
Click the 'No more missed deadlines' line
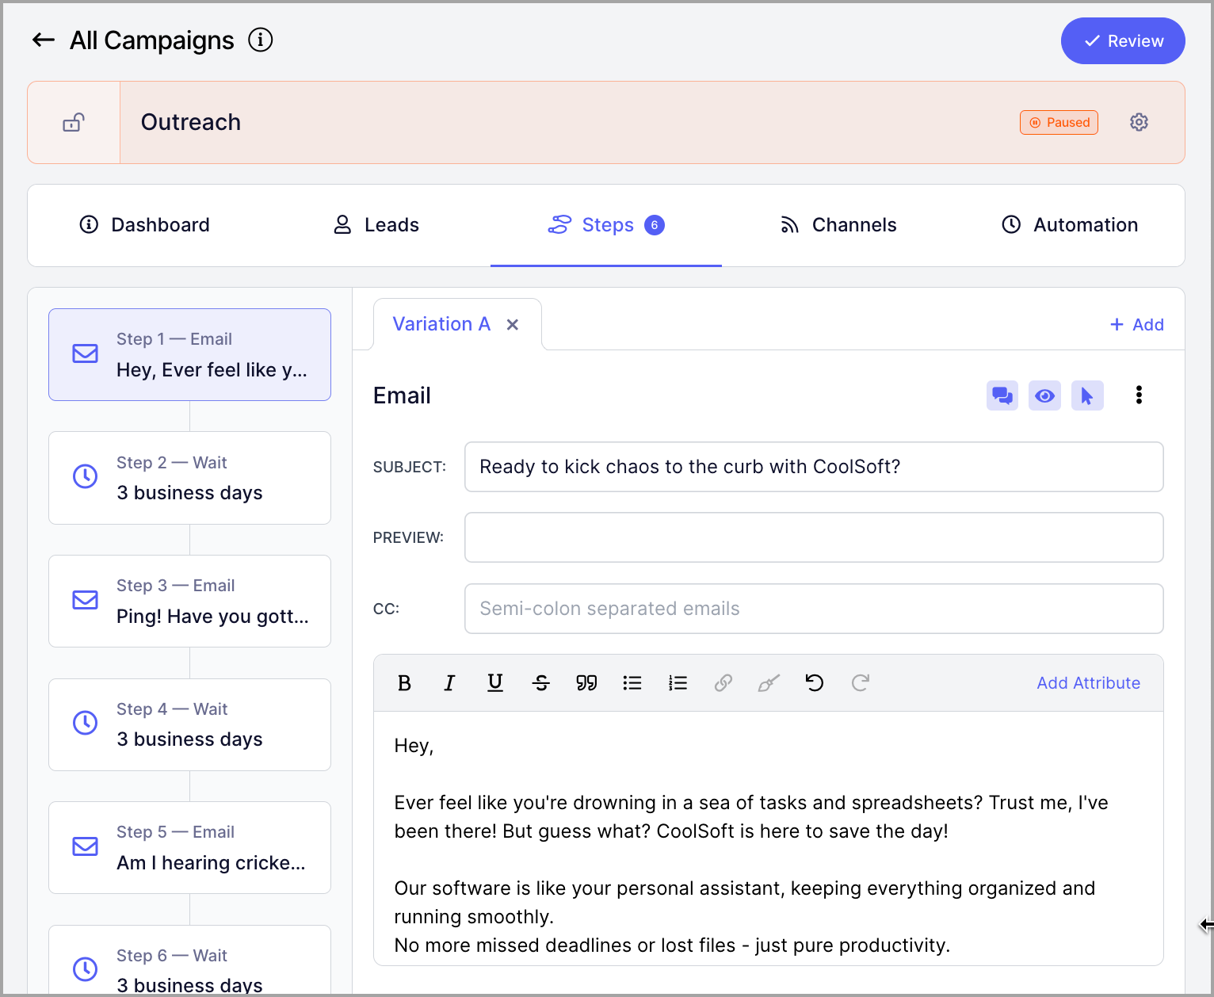click(x=672, y=945)
